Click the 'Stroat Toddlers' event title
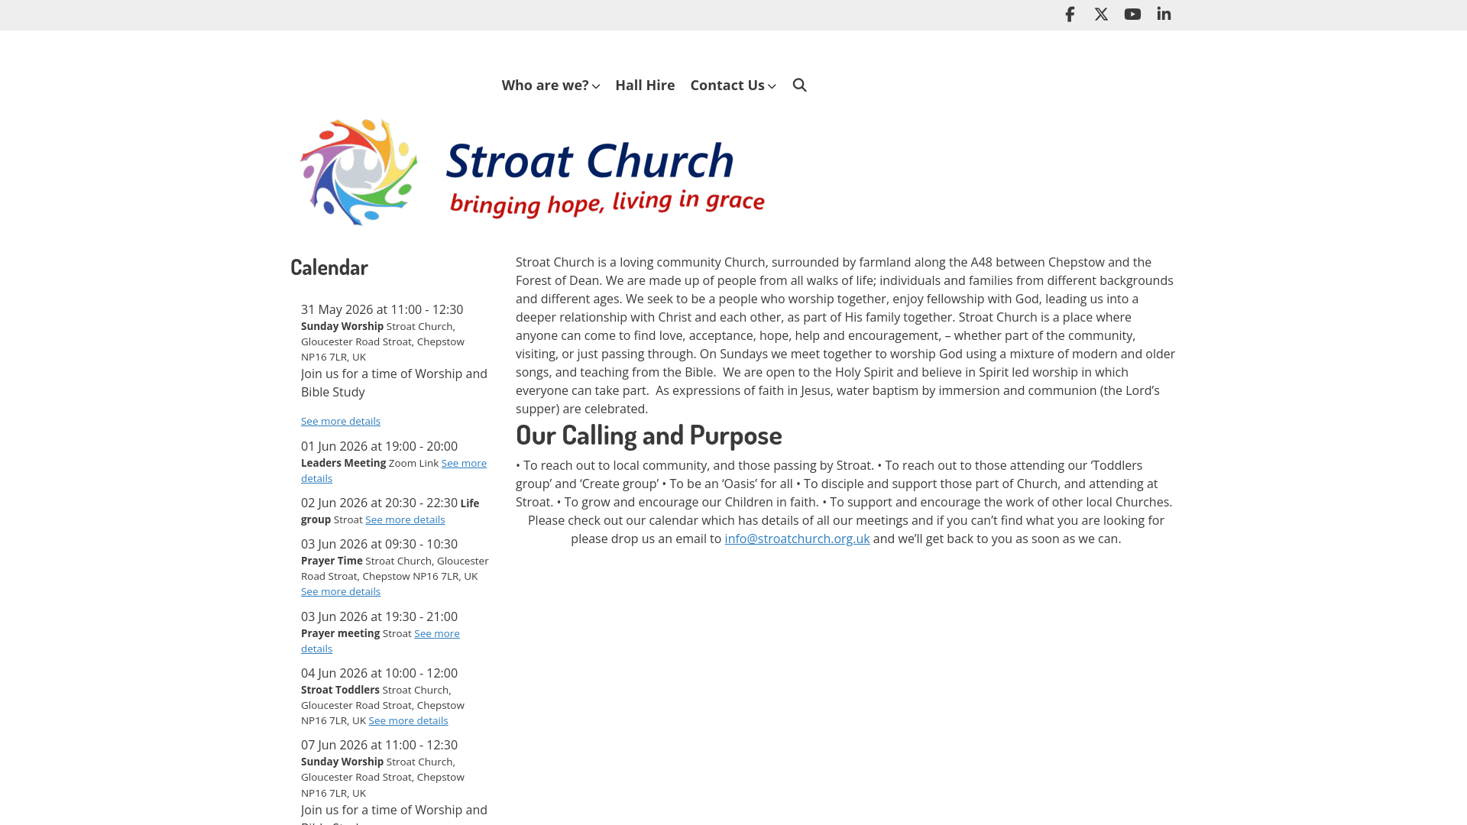The width and height of the screenshot is (1467, 825). click(340, 690)
